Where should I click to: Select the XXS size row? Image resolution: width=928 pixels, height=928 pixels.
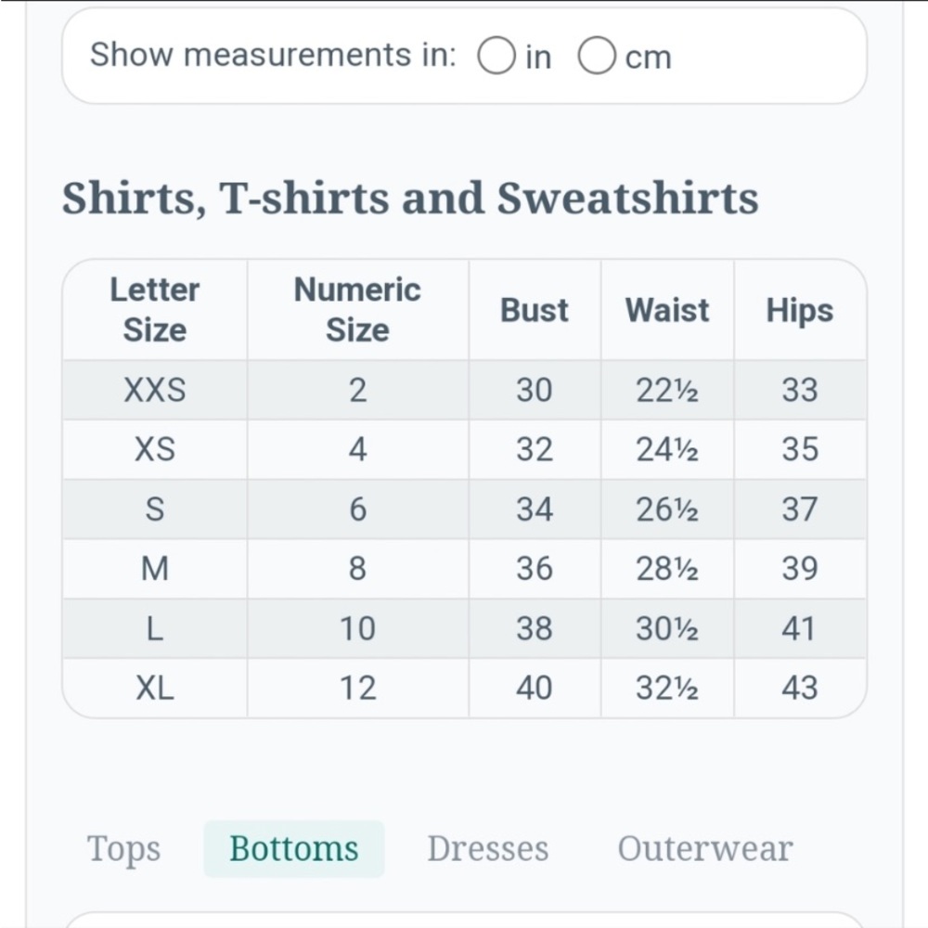click(465, 390)
